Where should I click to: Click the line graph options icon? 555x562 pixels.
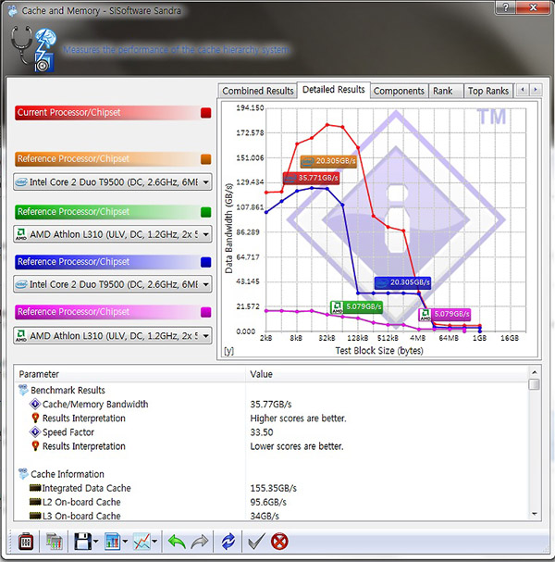[142, 542]
